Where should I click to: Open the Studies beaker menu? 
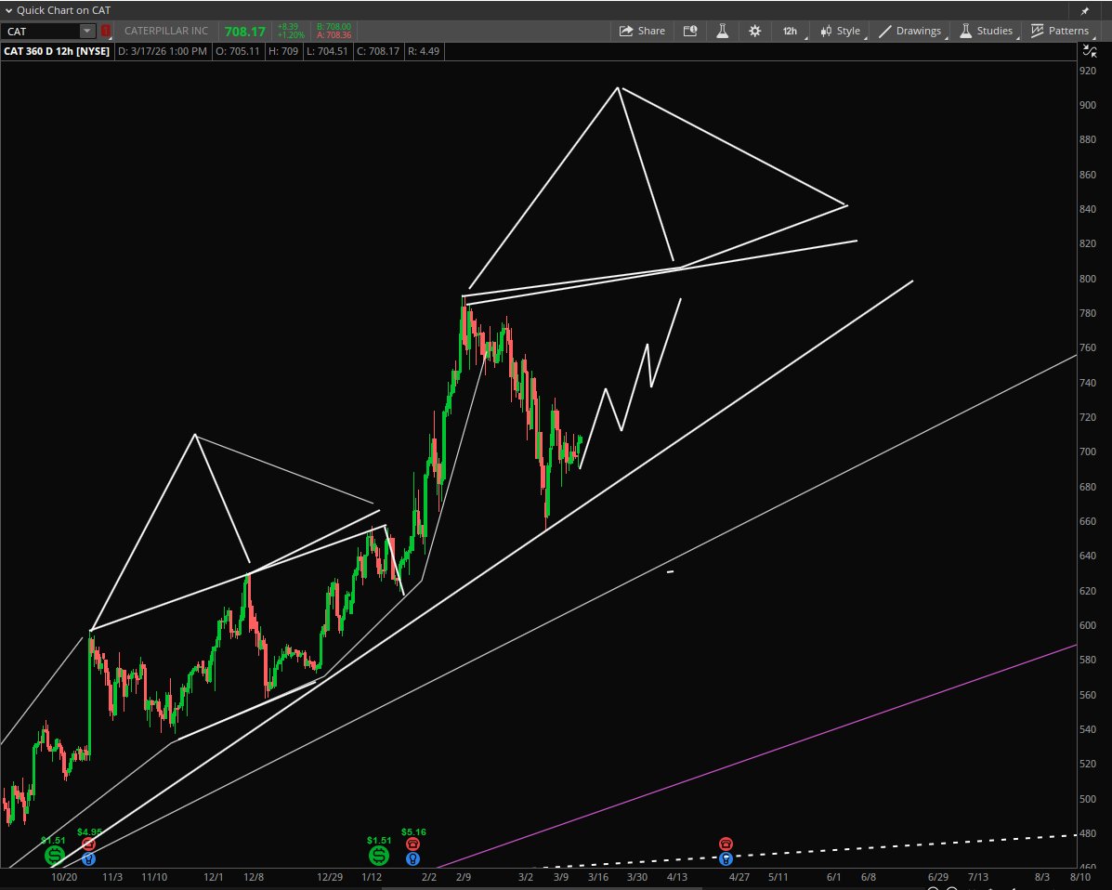pos(987,31)
